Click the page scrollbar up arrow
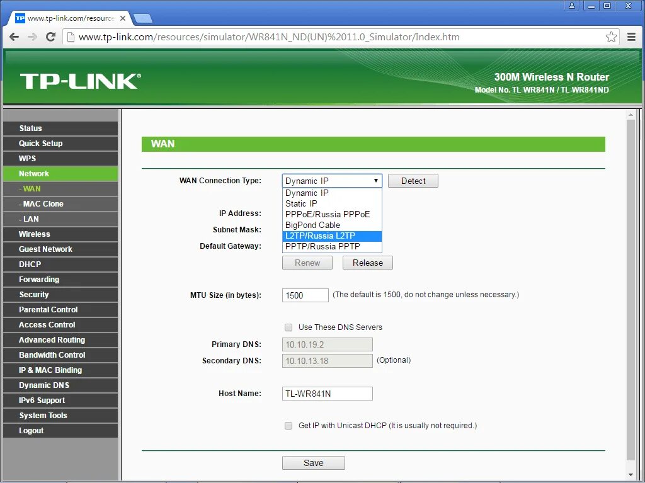Viewport: 645px width, 483px height. point(631,115)
